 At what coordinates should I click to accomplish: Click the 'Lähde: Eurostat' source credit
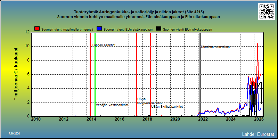pos(258,134)
